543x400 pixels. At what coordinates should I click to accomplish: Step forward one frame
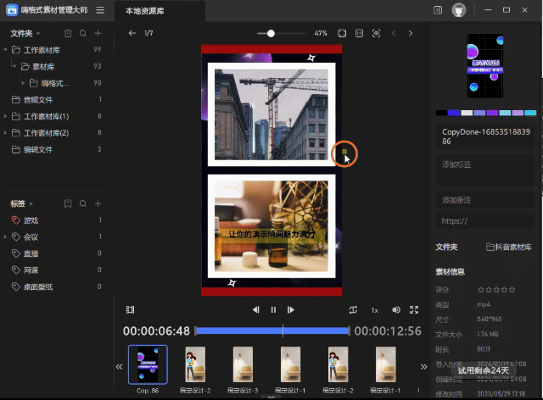coord(290,309)
